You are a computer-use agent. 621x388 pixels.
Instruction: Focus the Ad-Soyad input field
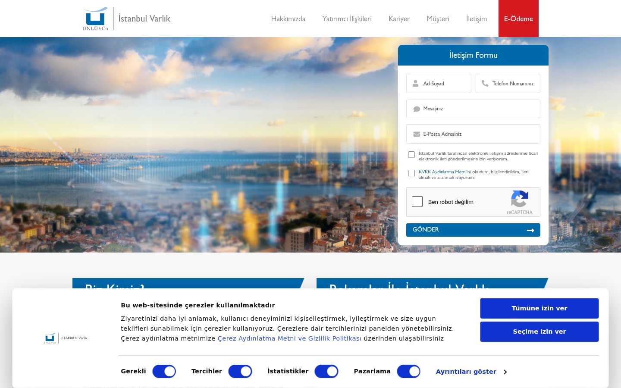[439, 83]
